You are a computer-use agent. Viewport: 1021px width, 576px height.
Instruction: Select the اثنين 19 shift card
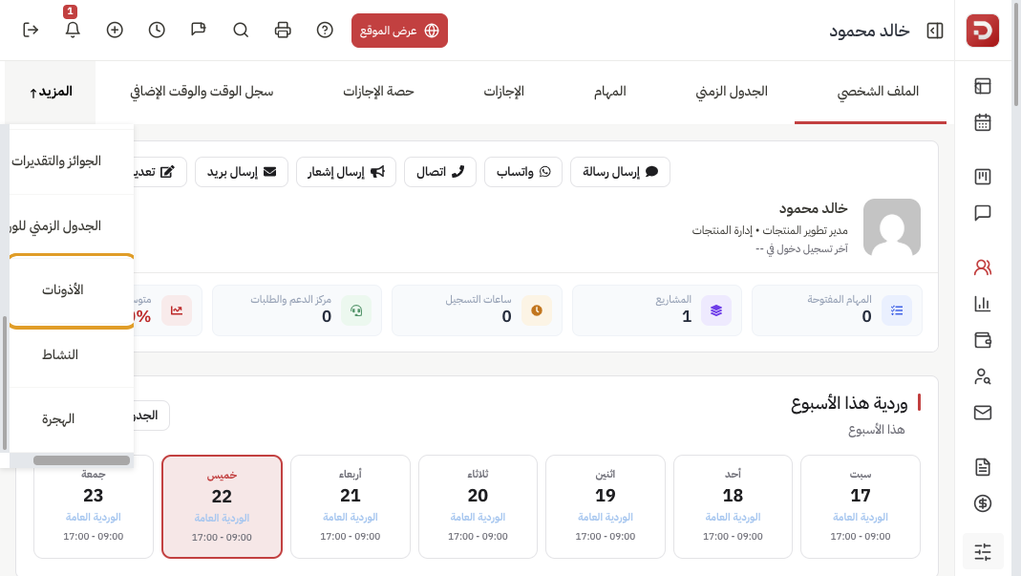(605, 507)
